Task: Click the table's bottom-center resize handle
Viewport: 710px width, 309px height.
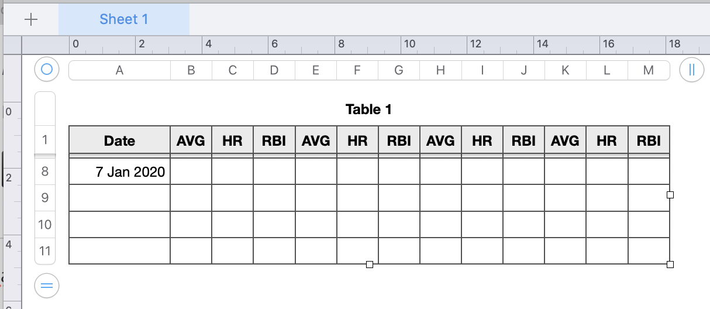Action: (370, 265)
